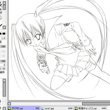Click the .sai file icon on アリア01.sai tab
Screen dimensions: 110x110
coord(9,109)
